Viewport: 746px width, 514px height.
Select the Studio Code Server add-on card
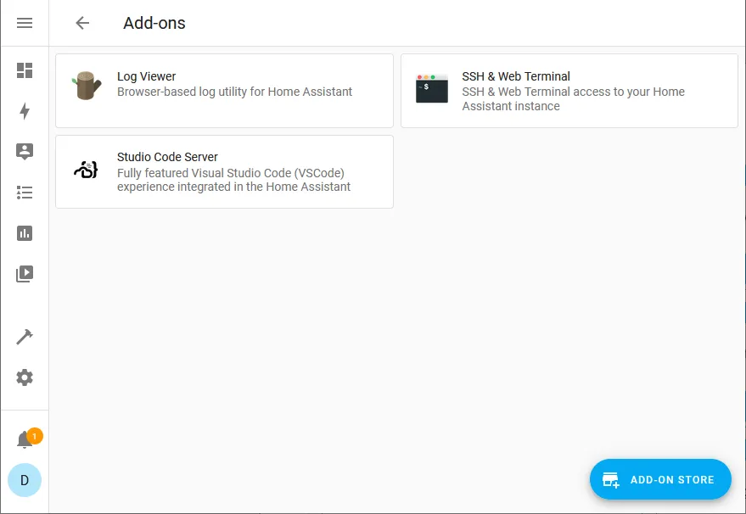coord(224,171)
